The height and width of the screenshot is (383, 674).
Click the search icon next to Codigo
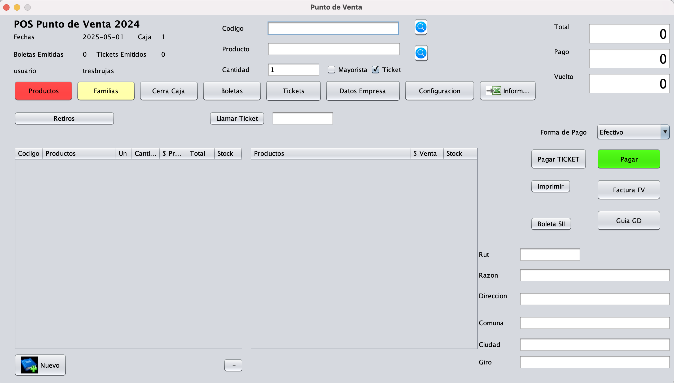click(x=421, y=27)
